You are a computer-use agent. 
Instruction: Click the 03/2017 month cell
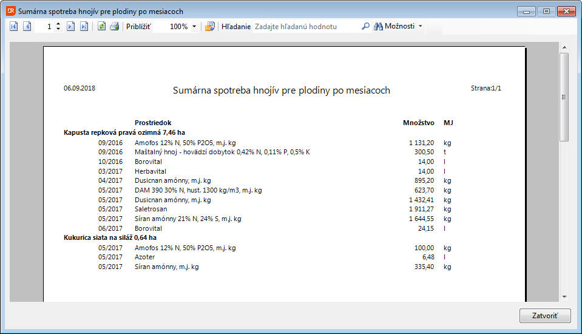(110, 171)
